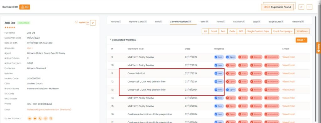Click Sent badge in row 16

pos(219,114)
